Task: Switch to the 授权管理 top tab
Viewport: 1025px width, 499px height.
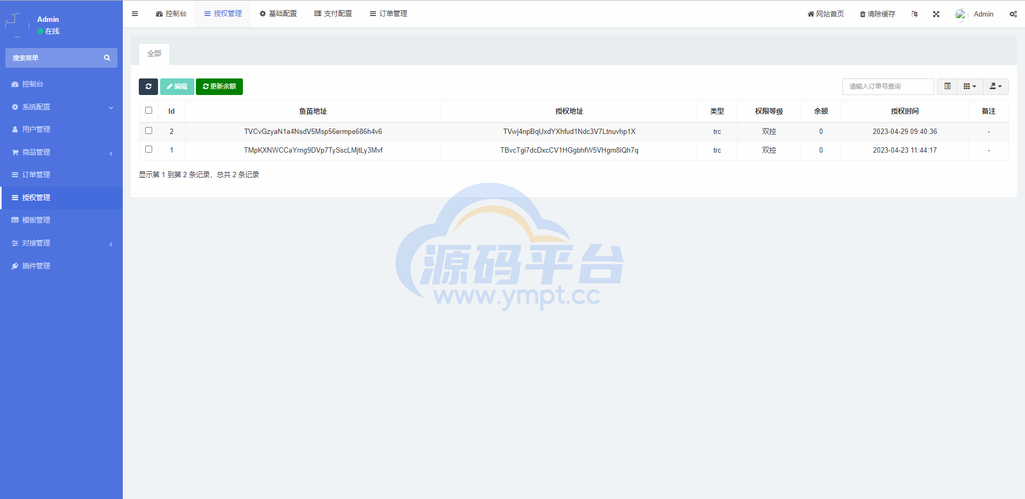Action: 223,14
